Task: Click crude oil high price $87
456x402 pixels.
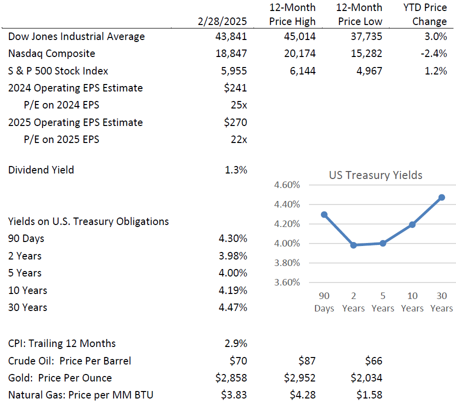Action: tap(307, 361)
